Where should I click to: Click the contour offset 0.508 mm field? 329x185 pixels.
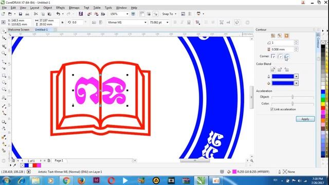(x=282, y=49)
